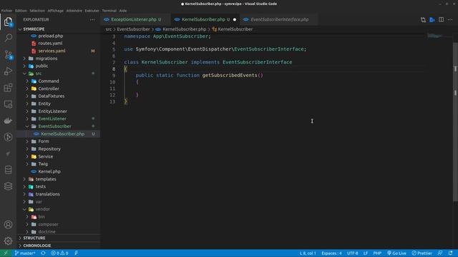Viewport: 458px width, 257px height.
Task: Open the Remote Explorer view
Action: click(x=8, y=104)
